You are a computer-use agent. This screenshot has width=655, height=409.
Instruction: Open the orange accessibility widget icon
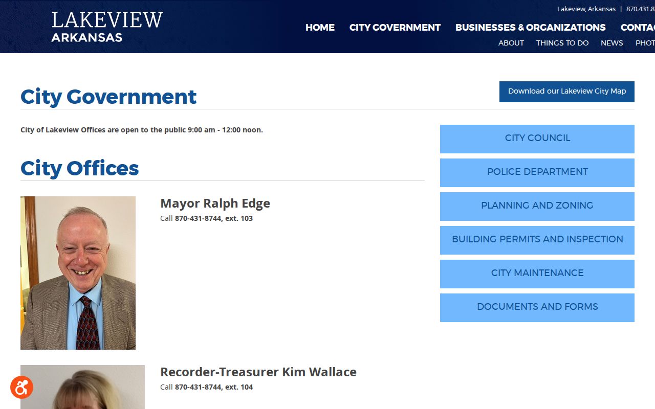[21, 388]
